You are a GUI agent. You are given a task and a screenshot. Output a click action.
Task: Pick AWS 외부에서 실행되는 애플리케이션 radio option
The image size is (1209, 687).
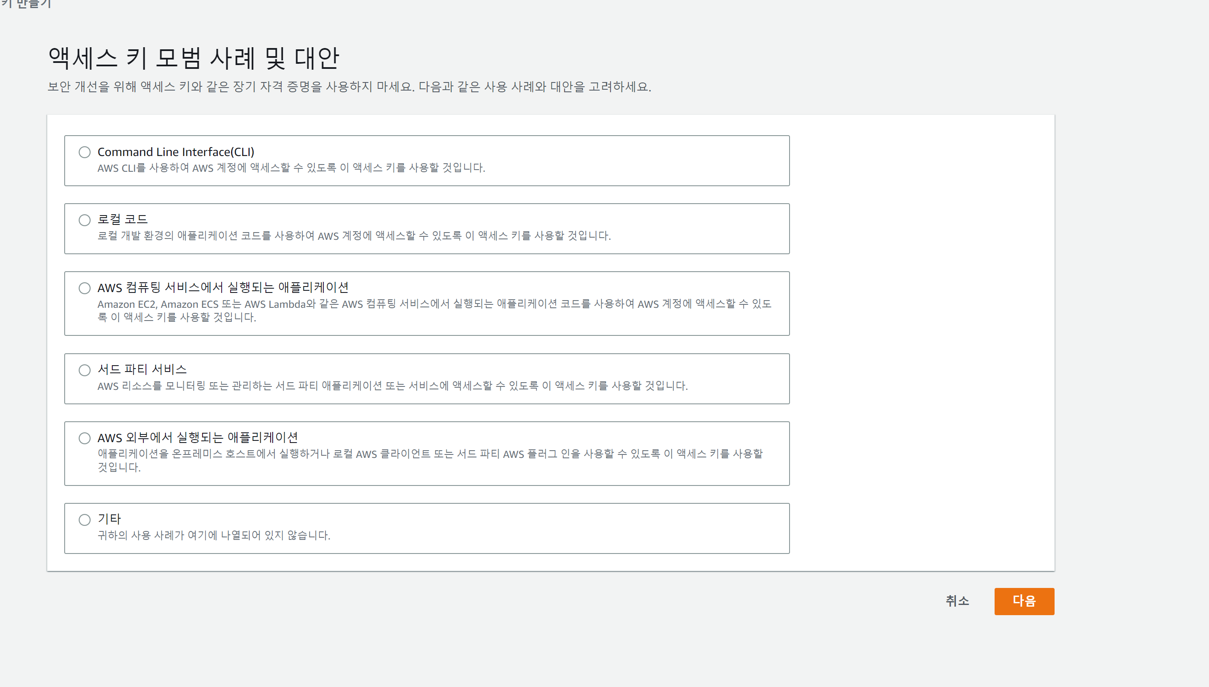click(x=85, y=438)
